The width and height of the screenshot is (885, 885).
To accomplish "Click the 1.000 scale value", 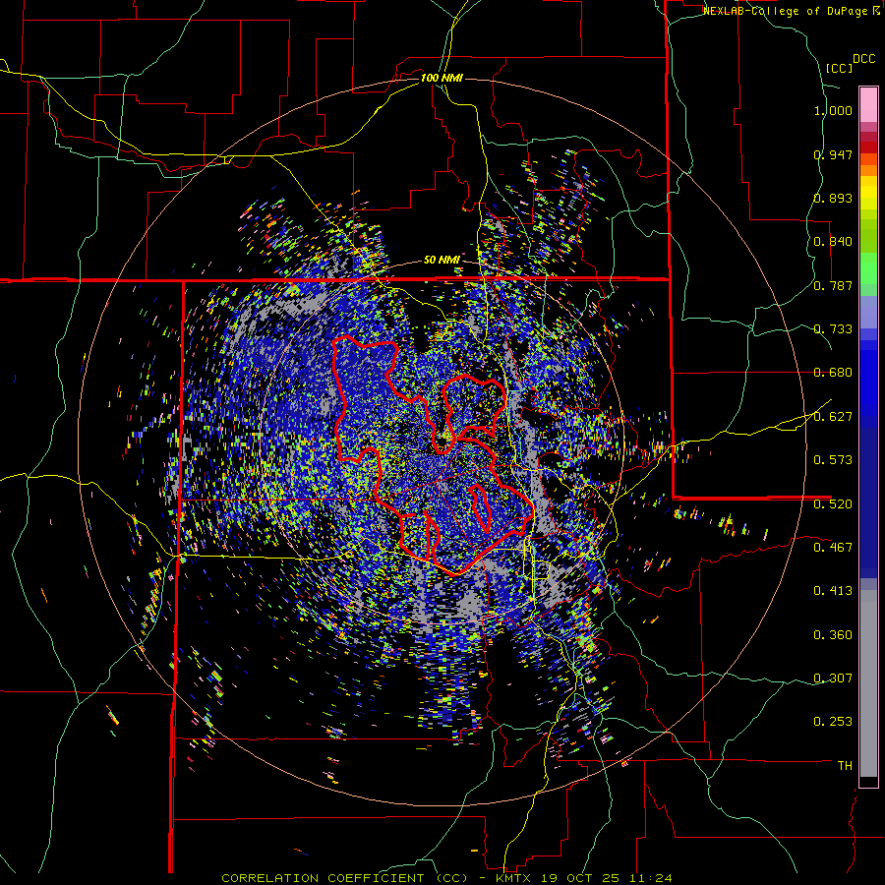I will pyautogui.click(x=833, y=110).
